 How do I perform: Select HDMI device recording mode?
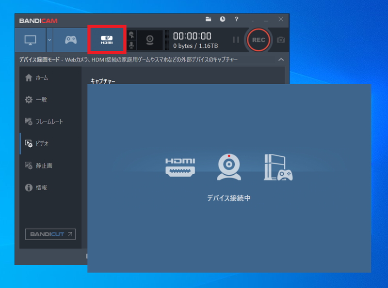[107, 40]
